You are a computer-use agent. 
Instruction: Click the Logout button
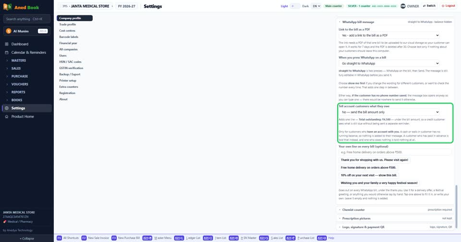pyautogui.click(x=449, y=6)
